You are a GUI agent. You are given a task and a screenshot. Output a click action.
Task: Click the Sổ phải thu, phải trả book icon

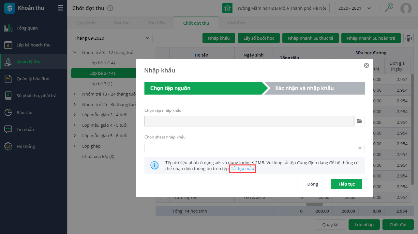pyautogui.click(x=8, y=96)
